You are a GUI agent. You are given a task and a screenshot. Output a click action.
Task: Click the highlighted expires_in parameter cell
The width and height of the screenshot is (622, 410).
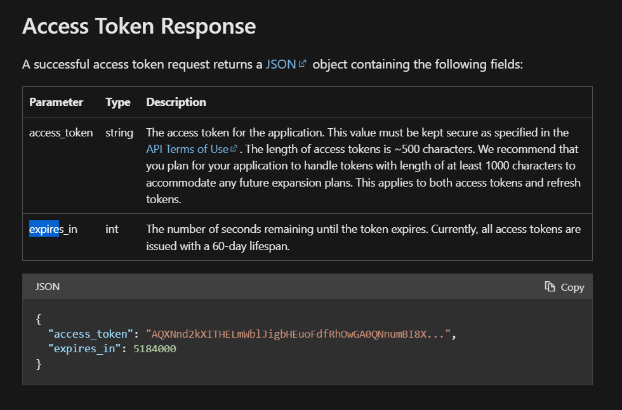(53, 229)
